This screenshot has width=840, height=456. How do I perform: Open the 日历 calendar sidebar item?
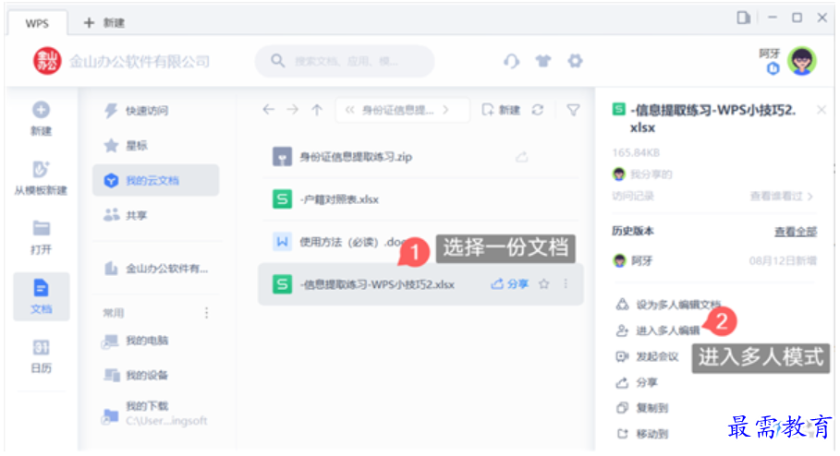click(x=42, y=356)
